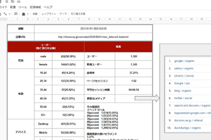211x140 pixels.
Task: Click the twitter / social link
Action: pyautogui.click(x=183, y=98)
